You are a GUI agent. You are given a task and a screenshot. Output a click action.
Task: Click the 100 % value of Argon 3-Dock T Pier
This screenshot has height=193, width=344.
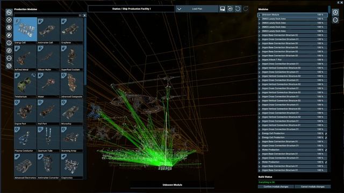320,60
